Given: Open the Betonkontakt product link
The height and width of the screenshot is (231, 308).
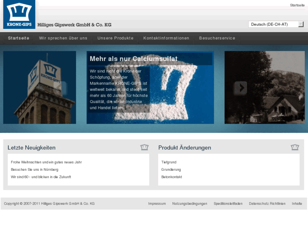Looking at the screenshot, I should 172,177.
